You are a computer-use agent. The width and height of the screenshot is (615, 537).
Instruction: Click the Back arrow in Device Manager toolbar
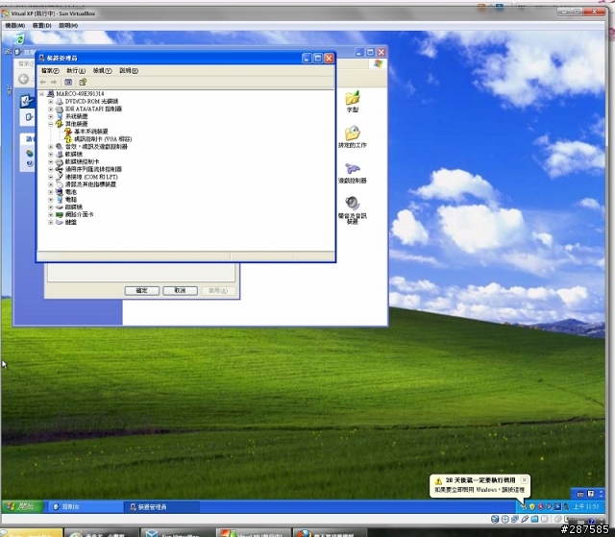42,82
